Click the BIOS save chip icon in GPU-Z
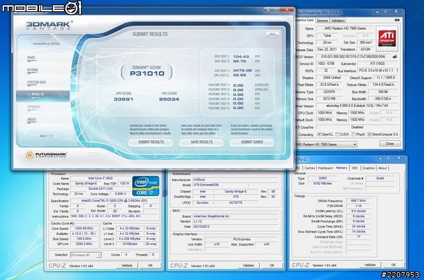 [395, 57]
